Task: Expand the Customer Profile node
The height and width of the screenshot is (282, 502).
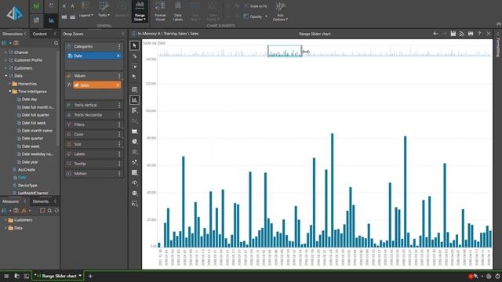Action: [5, 60]
